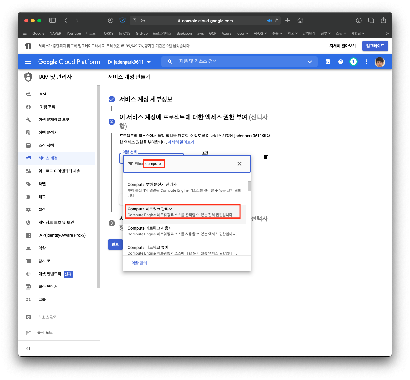This screenshot has height=380, width=410.
Task: Open the 취준 bookmarks folder dropdown
Action: tap(277, 33)
